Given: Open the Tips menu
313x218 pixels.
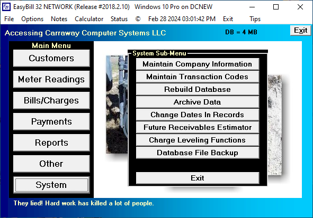Looking at the screenshot, I should pyautogui.click(x=255, y=19).
